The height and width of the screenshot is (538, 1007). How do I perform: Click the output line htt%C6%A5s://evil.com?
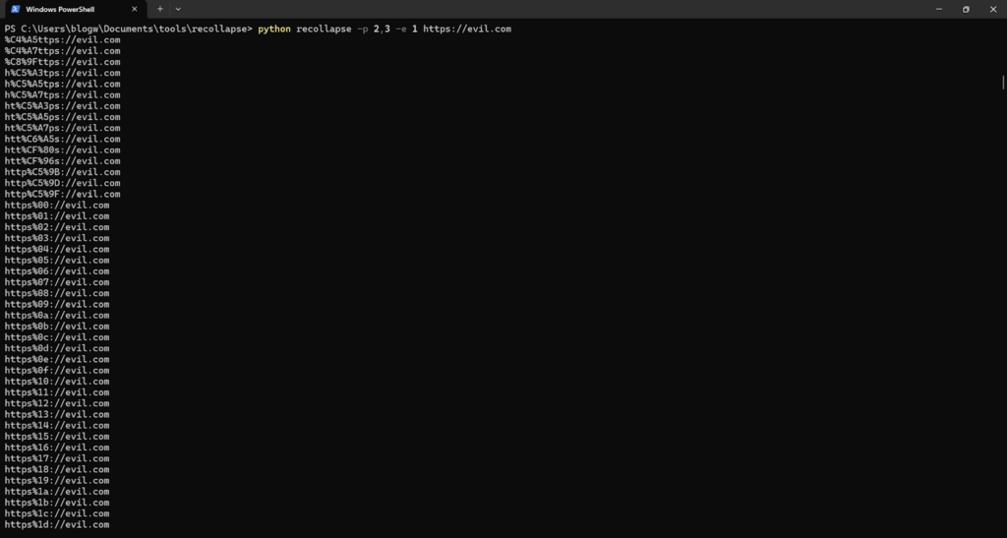[63, 140]
